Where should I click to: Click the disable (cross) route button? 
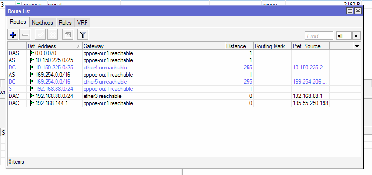pyautogui.click(x=52, y=35)
